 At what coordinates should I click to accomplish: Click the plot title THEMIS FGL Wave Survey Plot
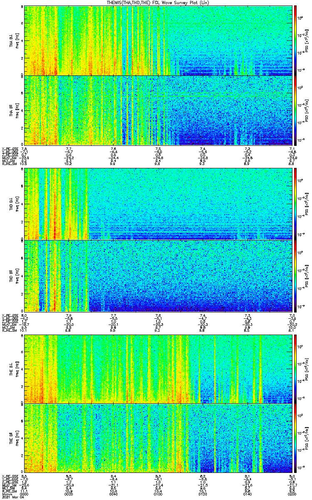tap(159, 2)
